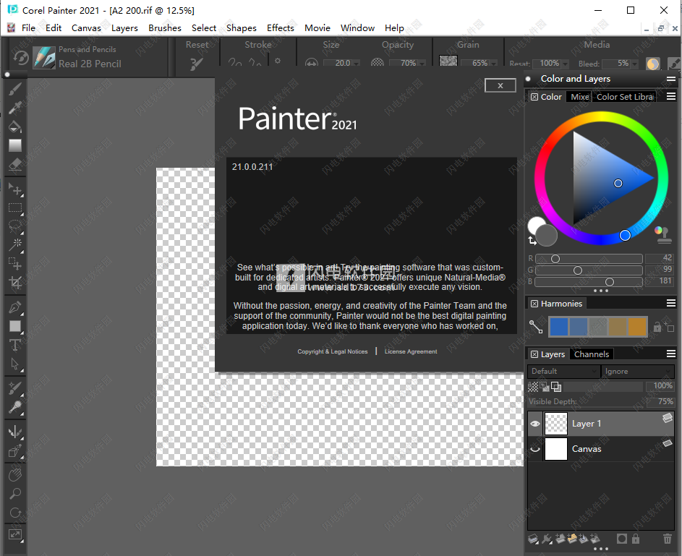Viewport: 682px width, 556px height.
Task: Select the Mirror Painting tool
Action: coord(14,432)
